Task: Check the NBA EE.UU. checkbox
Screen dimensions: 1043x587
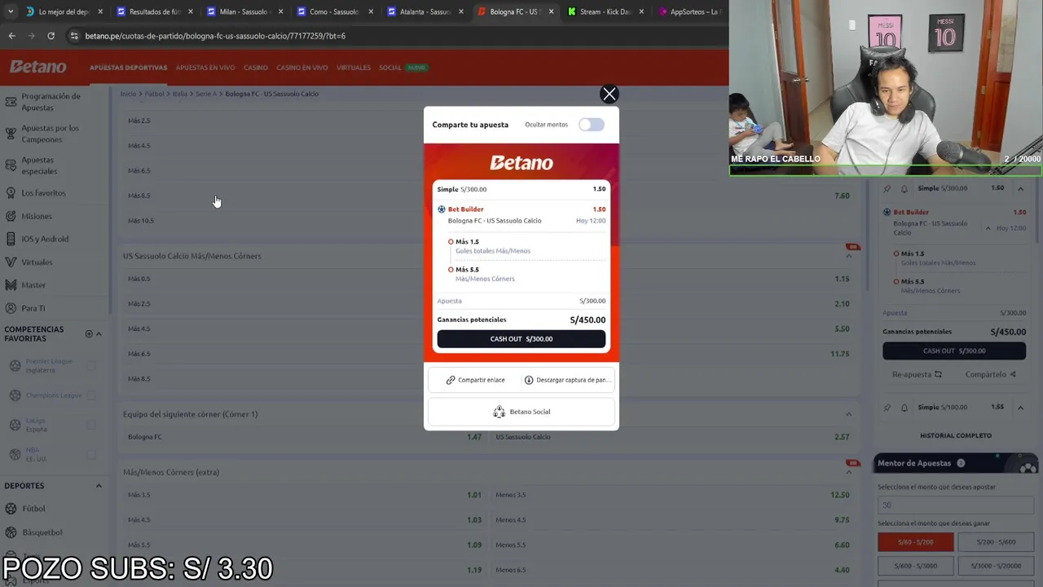Action: point(91,455)
